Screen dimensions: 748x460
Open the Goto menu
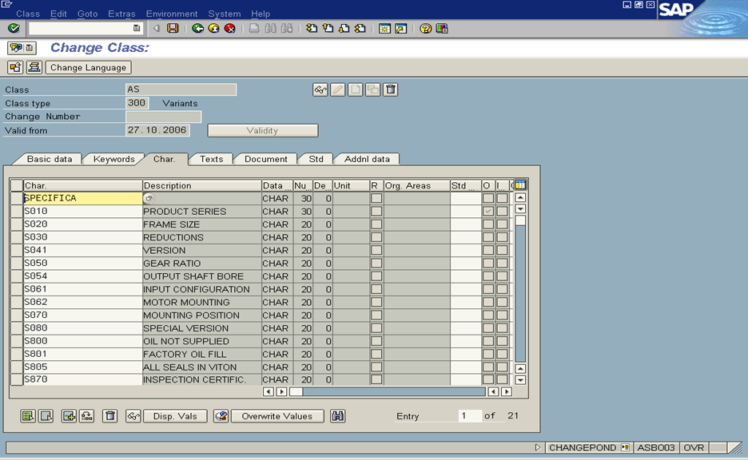click(x=87, y=14)
